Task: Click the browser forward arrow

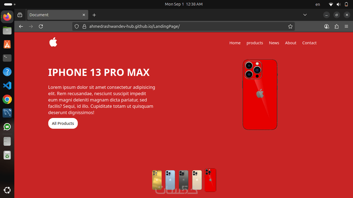Action: pos(31,26)
